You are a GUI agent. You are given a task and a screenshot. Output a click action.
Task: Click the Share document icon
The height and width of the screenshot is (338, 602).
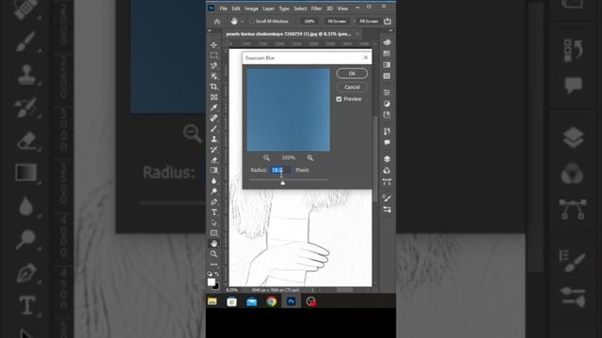(388, 21)
